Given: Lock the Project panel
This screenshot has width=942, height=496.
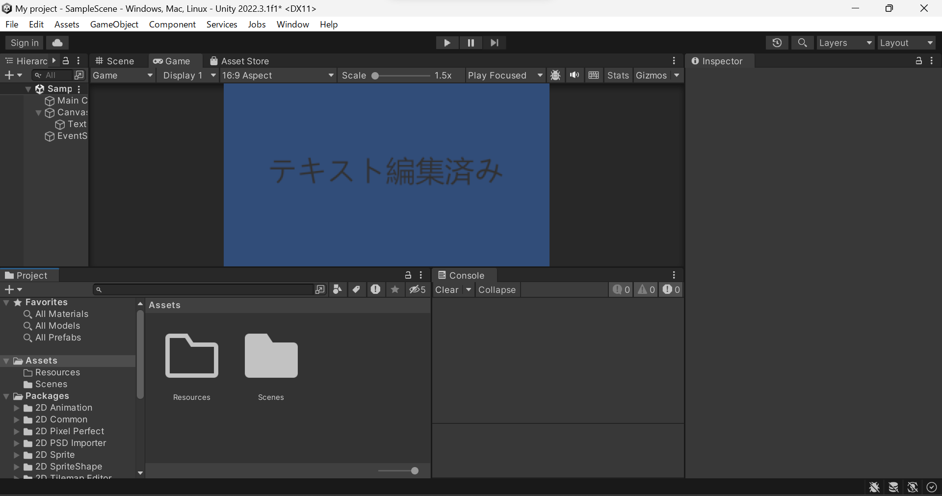Looking at the screenshot, I should click(x=408, y=275).
